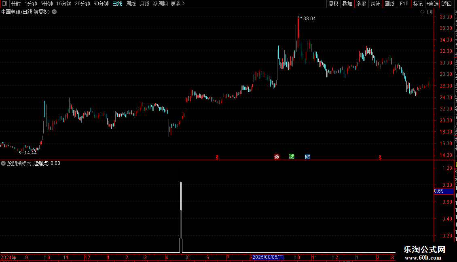Click the 2025/08/05 date marker on timeline
This screenshot has height=262, width=457.
(x=268, y=257)
